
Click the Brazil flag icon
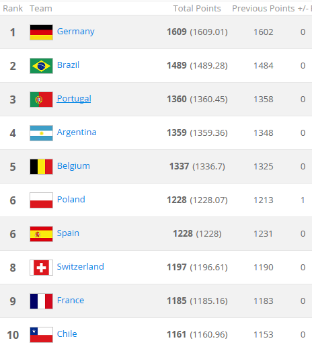tap(41, 66)
